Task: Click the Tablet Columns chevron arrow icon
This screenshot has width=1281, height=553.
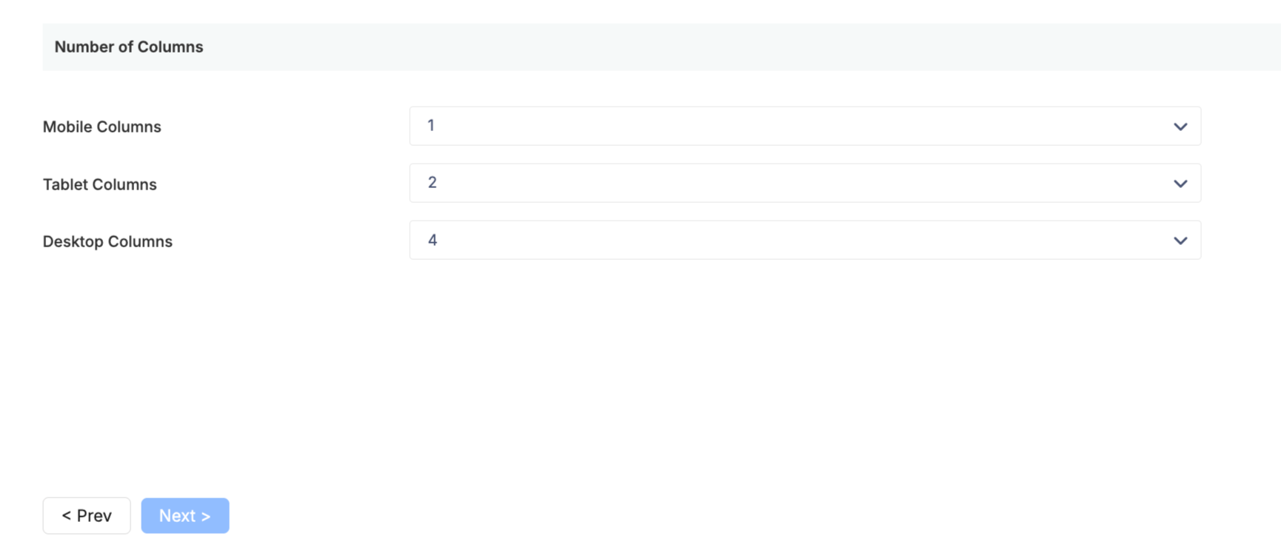Action: tap(1180, 184)
